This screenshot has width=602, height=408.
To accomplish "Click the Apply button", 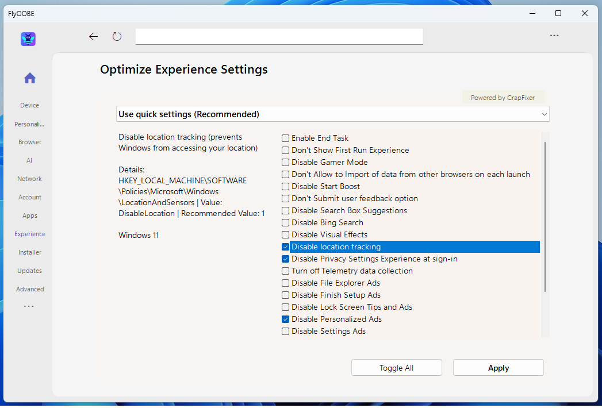I will click(498, 368).
